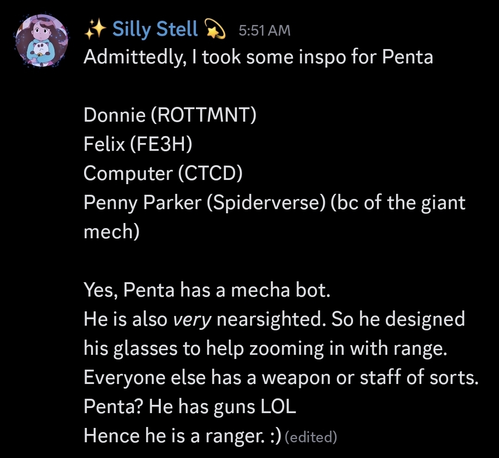Click the word "mech)" on its own line
This screenshot has width=499, height=458.
(111, 232)
